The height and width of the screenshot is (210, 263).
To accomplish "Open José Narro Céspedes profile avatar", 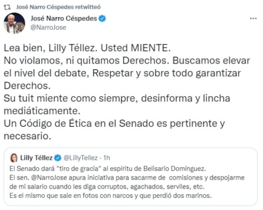I will coord(14,23).
